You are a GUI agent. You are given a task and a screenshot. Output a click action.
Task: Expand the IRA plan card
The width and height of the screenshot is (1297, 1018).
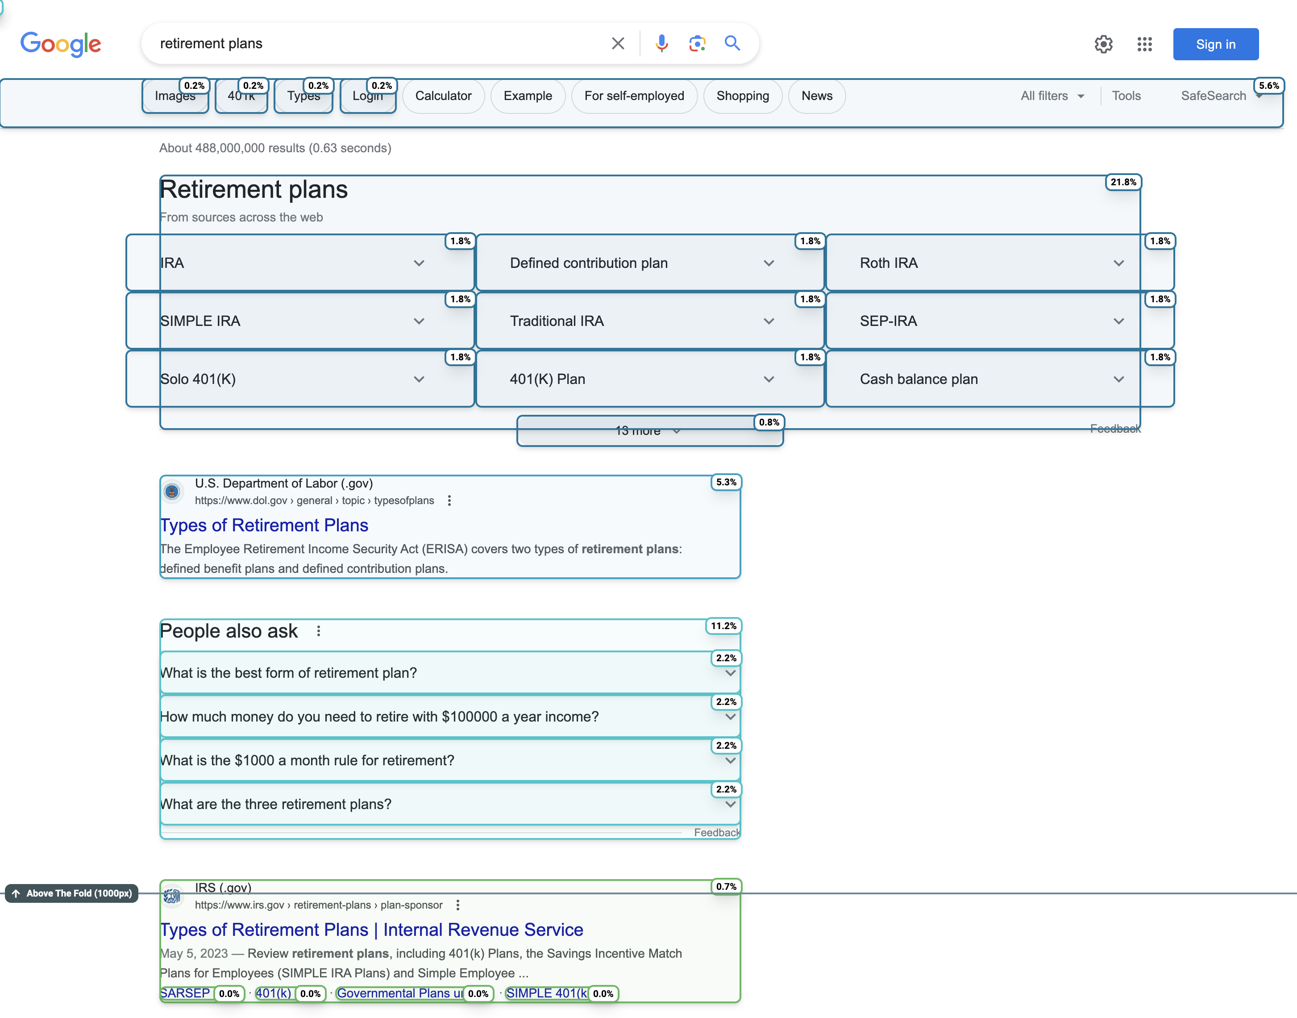tap(300, 263)
